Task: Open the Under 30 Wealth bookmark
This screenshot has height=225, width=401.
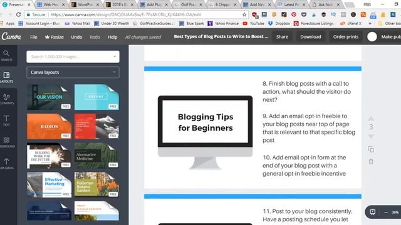Action: (x=112, y=24)
